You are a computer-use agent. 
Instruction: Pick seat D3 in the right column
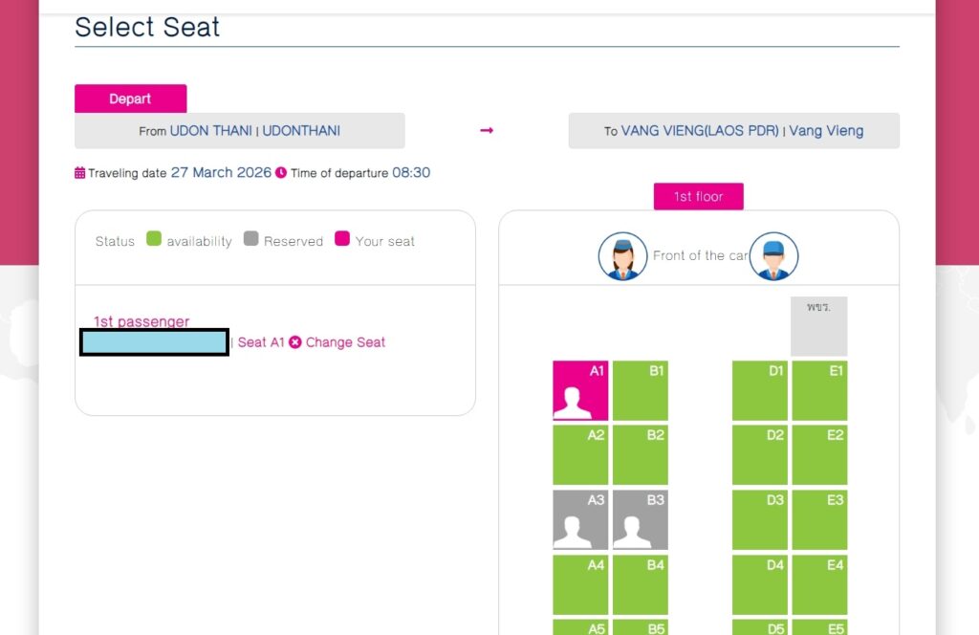pos(760,519)
